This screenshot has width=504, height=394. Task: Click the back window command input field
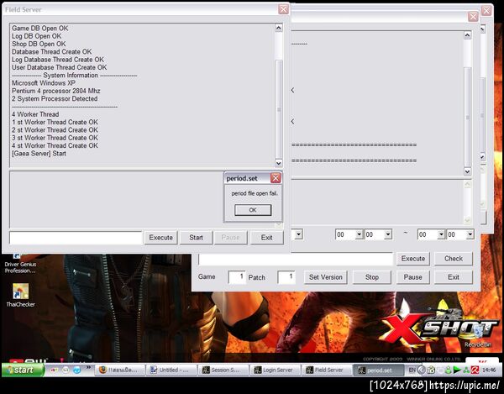point(296,259)
